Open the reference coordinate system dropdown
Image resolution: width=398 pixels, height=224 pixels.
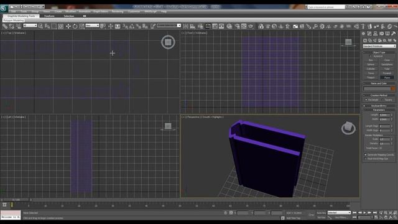coord(92,26)
